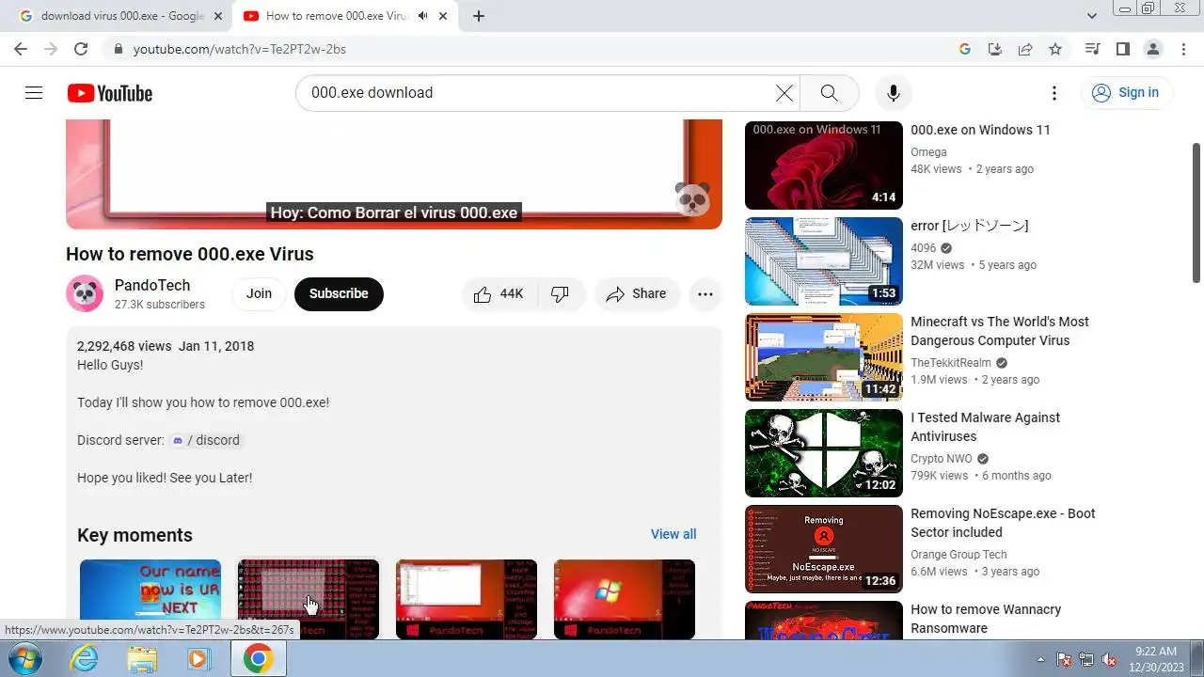The height and width of the screenshot is (677, 1204).
Task: Open the Crypto NWO channel name
Action: [942, 459]
